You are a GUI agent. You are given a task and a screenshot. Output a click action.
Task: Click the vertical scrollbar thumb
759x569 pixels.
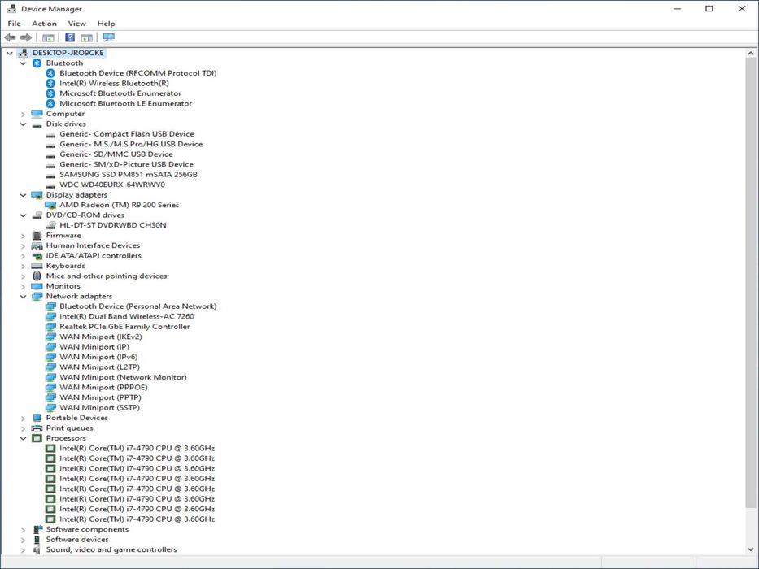tap(751, 283)
